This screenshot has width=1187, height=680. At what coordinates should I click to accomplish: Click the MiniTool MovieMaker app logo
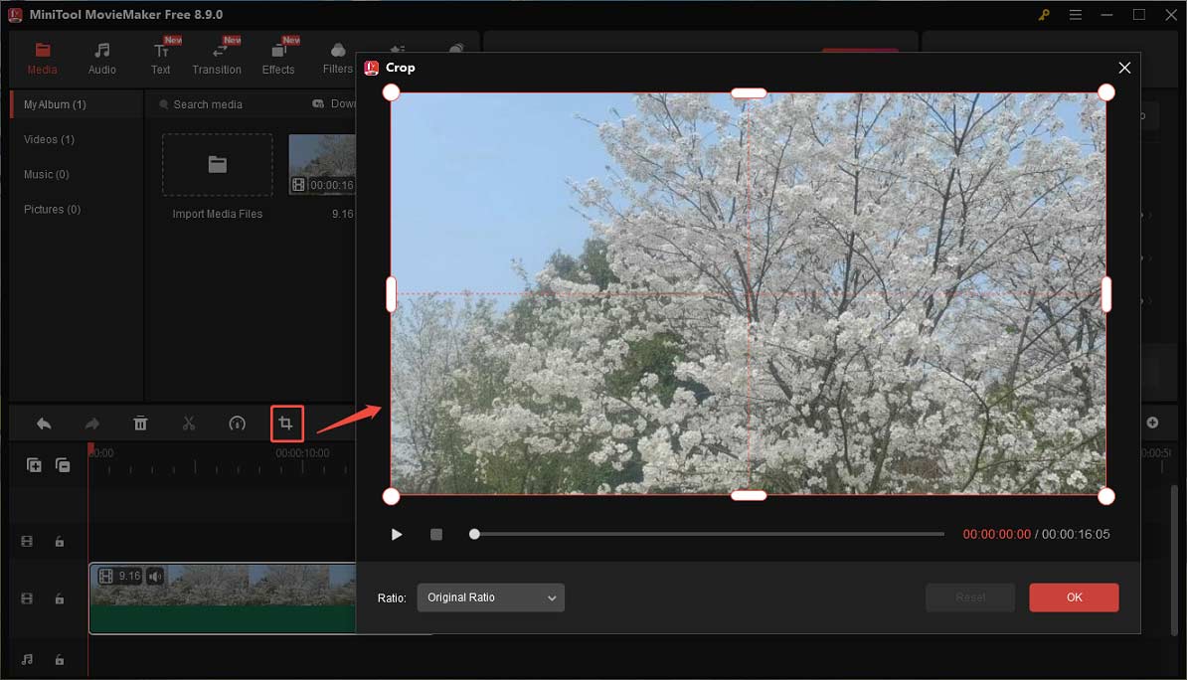(x=15, y=14)
